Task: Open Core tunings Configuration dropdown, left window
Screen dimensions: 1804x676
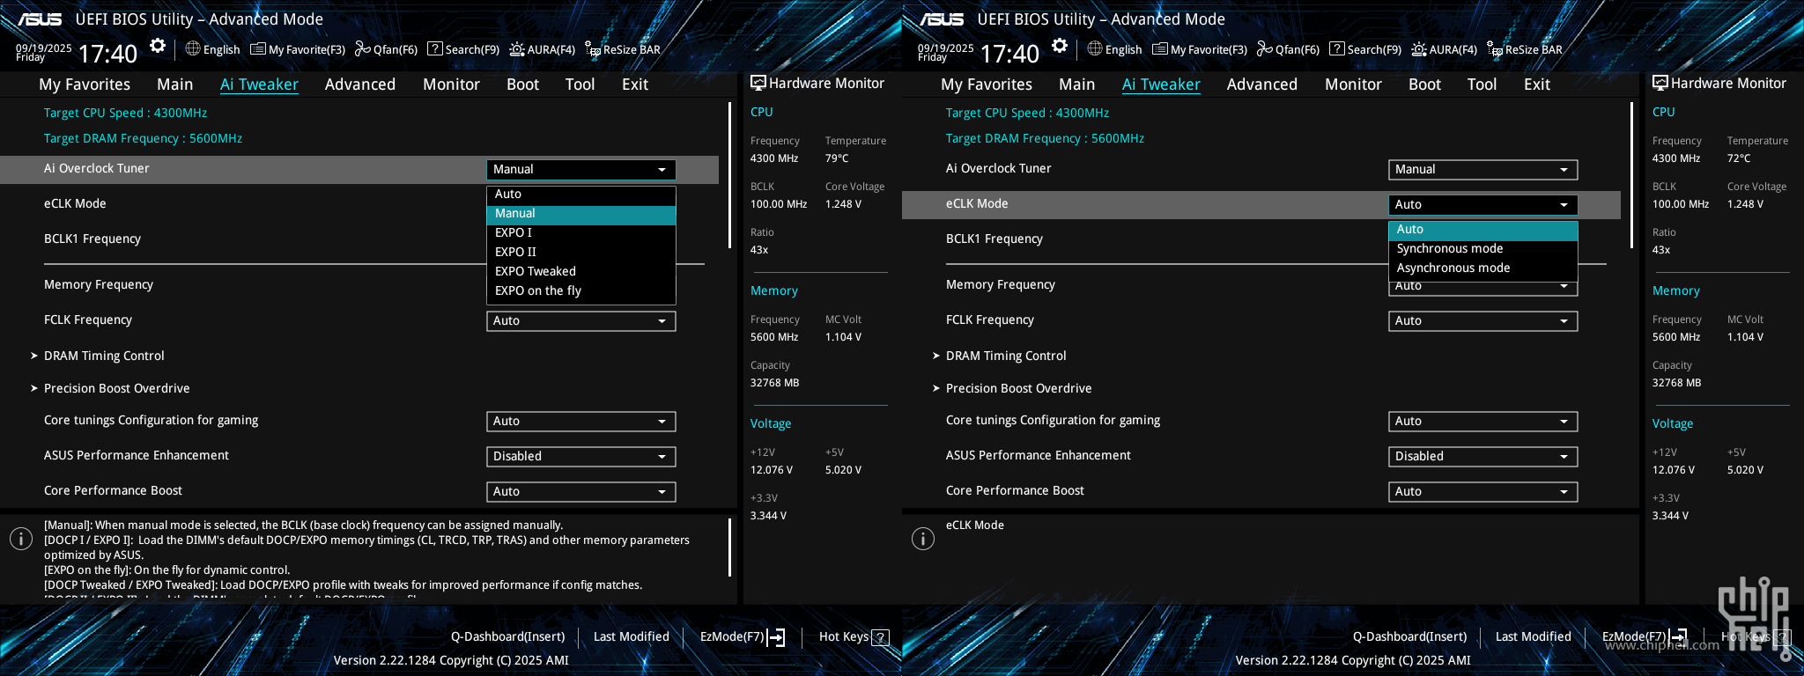Action: [x=581, y=422]
